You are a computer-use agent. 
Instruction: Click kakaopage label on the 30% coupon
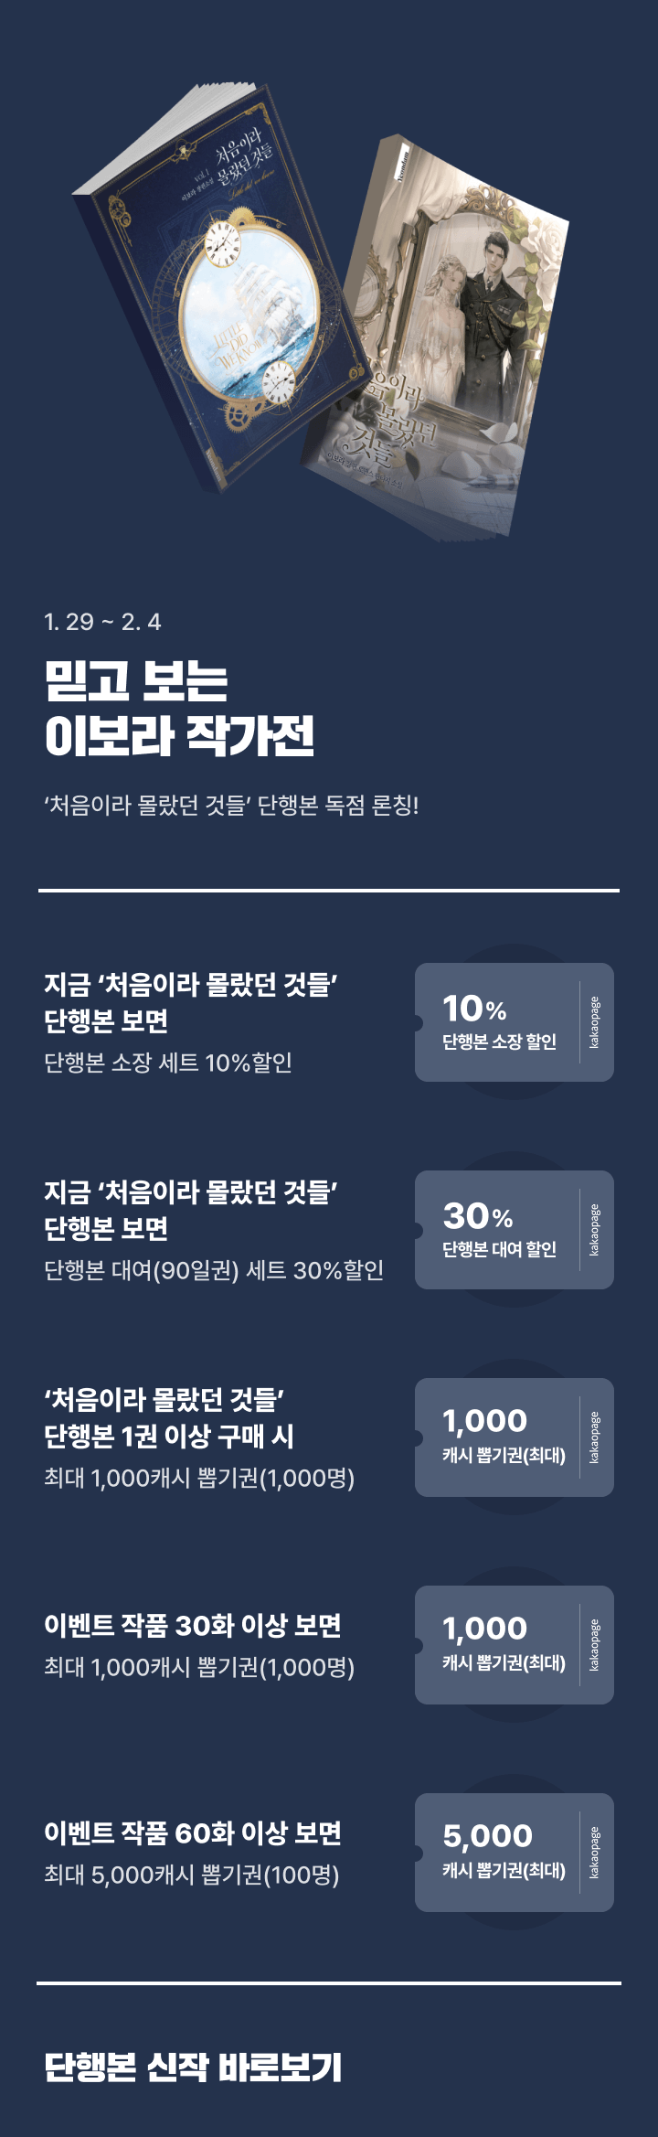[595, 1230]
